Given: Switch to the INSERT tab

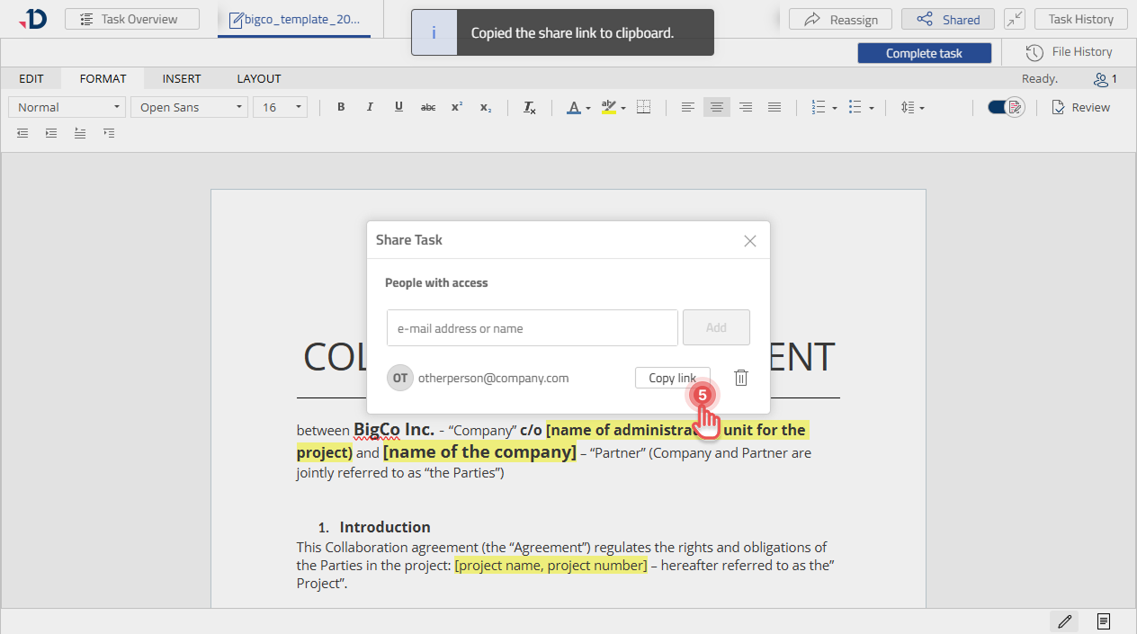Looking at the screenshot, I should click(182, 78).
